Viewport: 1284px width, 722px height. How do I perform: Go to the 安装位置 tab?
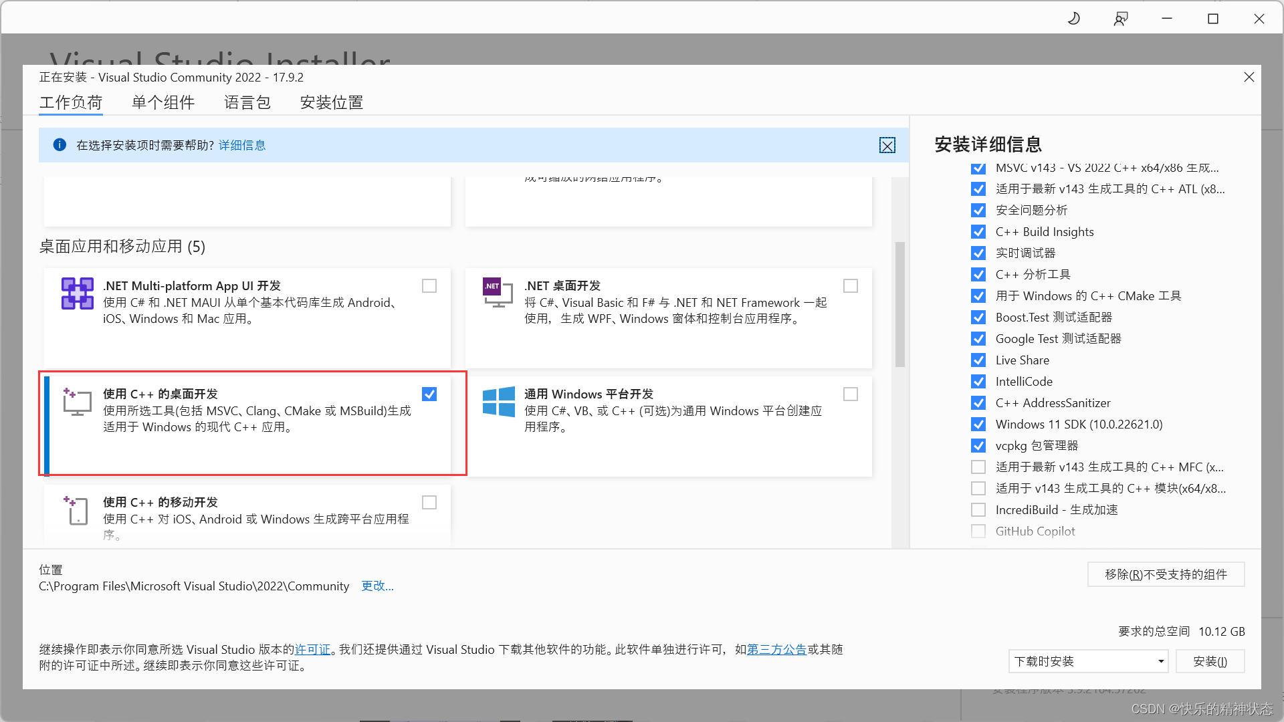tap(332, 103)
